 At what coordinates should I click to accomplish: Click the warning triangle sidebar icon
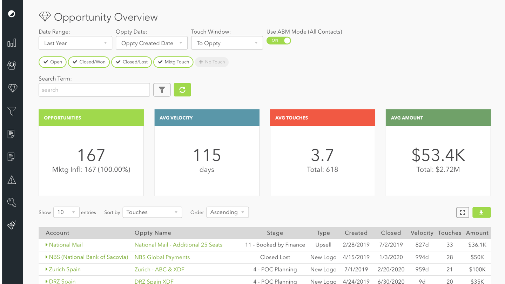coord(12,180)
